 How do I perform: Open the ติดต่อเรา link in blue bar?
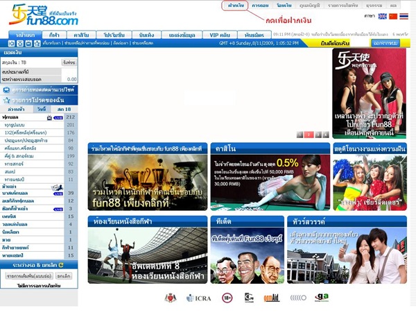121,43
